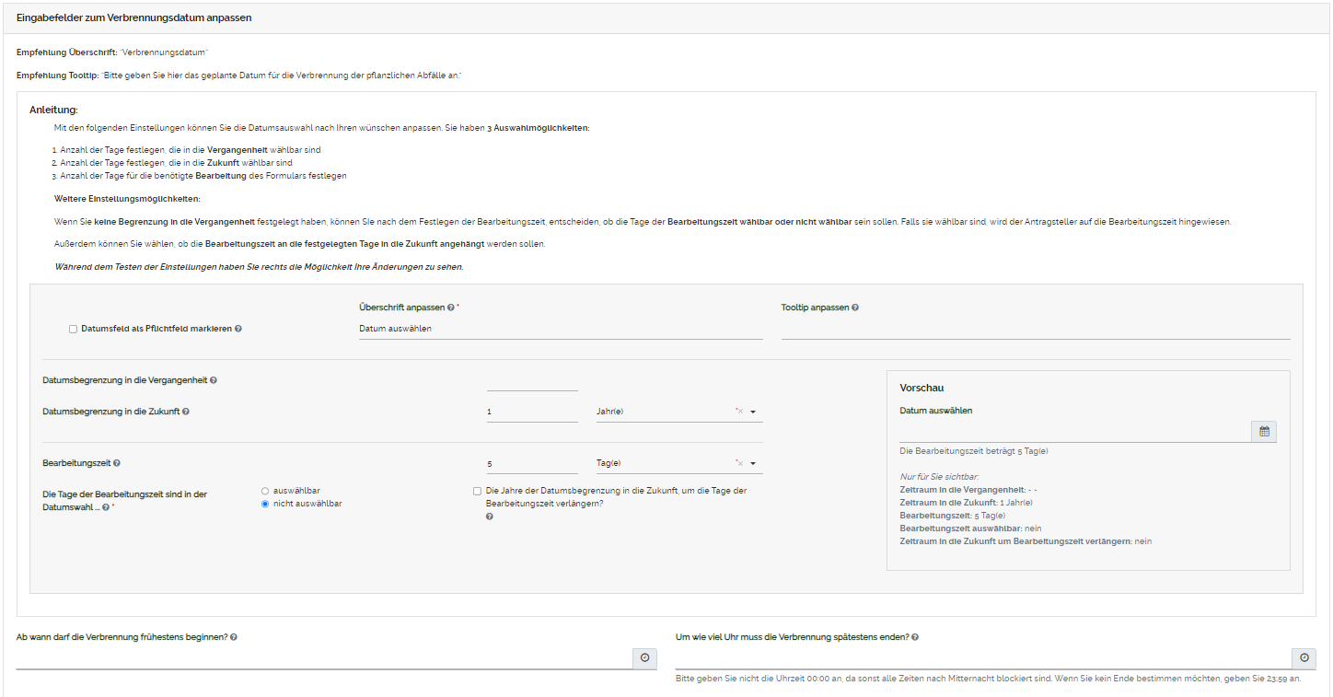Open the Jahr(e) unit dropdown
This screenshot has height=697, width=1333.
pyautogui.click(x=754, y=412)
